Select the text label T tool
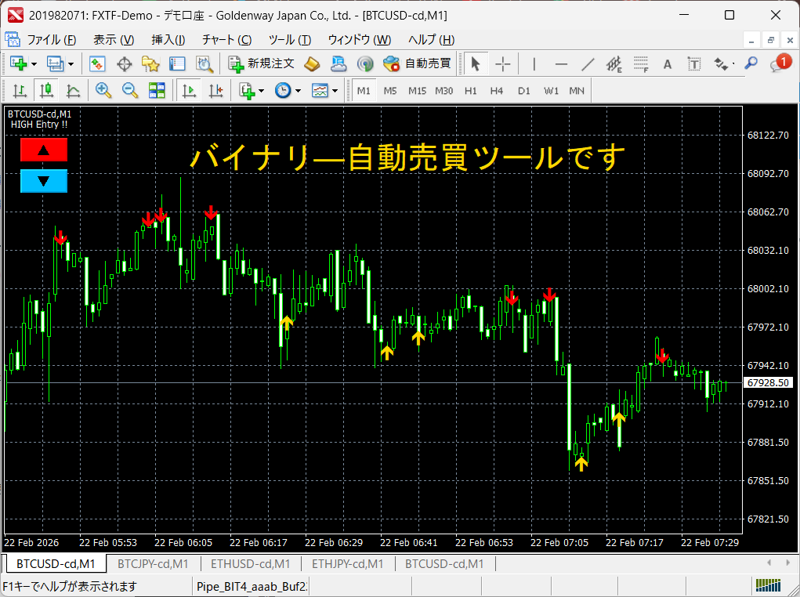800x597 pixels. (694, 64)
